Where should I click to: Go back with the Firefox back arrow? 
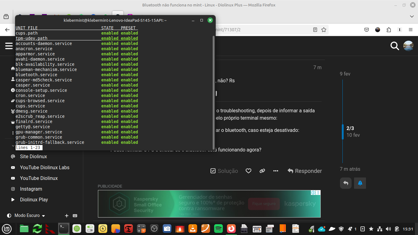[x=7, y=30]
